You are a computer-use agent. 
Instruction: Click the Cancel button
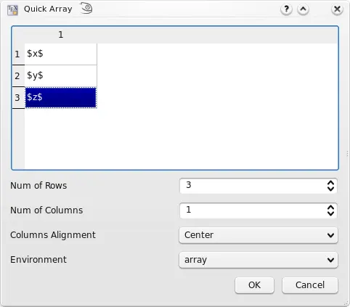point(310,285)
